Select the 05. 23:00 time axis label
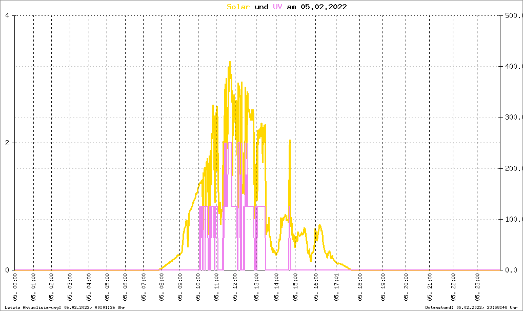This screenshot has height=311, width=523. (477, 288)
